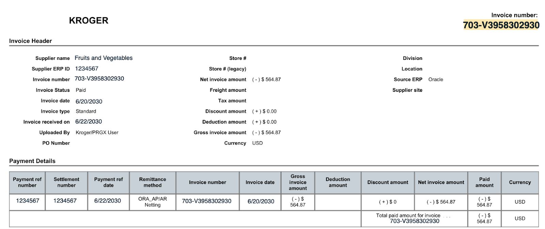The width and height of the screenshot is (545, 229).
Task: Click the Location label
Action: click(412, 69)
